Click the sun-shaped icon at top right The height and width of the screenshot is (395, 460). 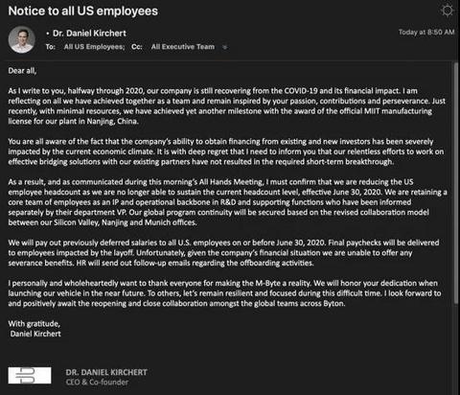[x=448, y=11]
